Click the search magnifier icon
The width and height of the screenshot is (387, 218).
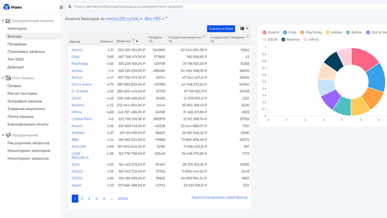coord(70,7)
